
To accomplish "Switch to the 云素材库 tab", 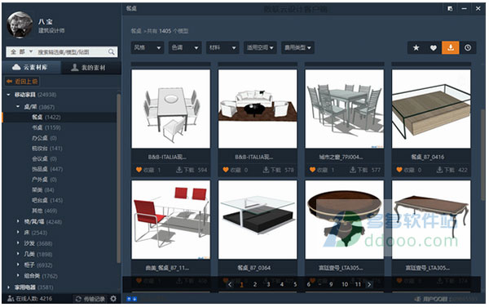I will (x=31, y=67).
